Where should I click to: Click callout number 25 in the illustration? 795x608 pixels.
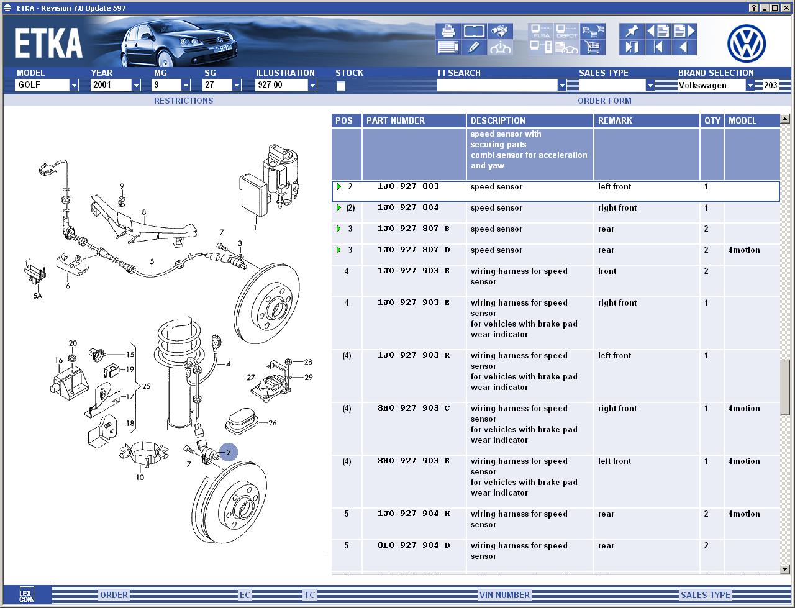click(146, 386)
